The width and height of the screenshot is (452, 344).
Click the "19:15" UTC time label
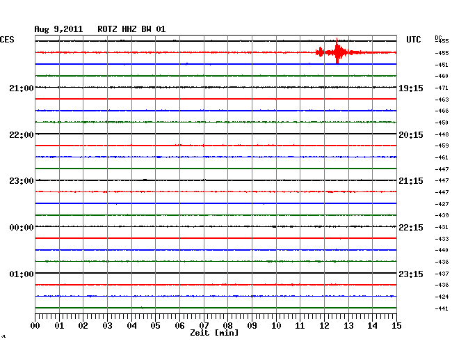411,88
